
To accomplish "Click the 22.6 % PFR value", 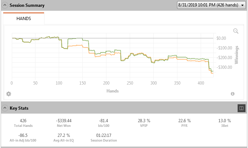I will [185, 121].
